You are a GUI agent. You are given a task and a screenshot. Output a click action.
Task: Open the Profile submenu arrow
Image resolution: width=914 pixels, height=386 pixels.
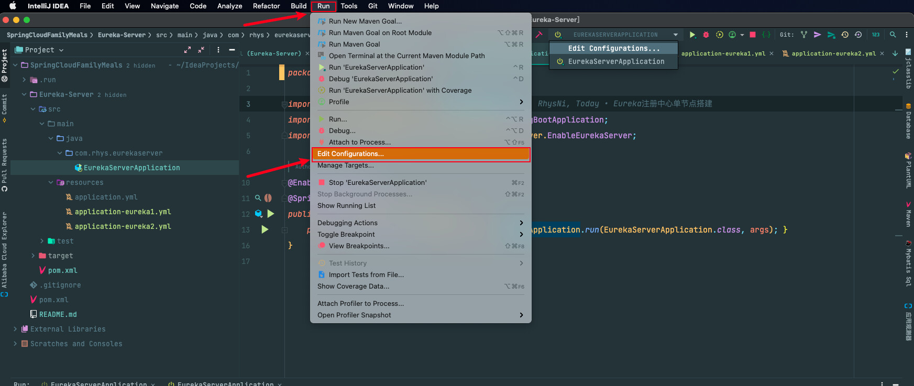click(x=521, y=102)
